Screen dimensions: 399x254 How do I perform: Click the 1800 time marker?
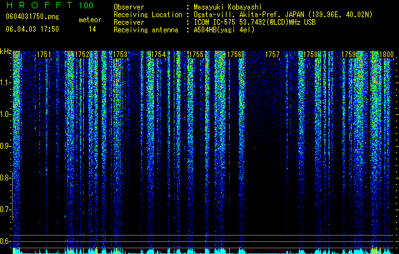(386, 55)
